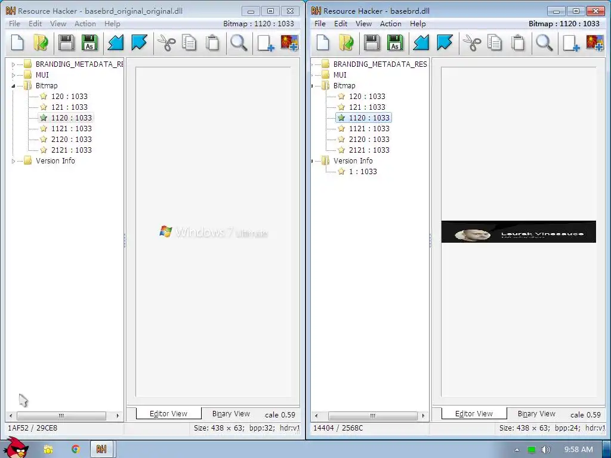Click Compile Script icon in left window
The image size is (611, 458).
(x=115, y=42)
